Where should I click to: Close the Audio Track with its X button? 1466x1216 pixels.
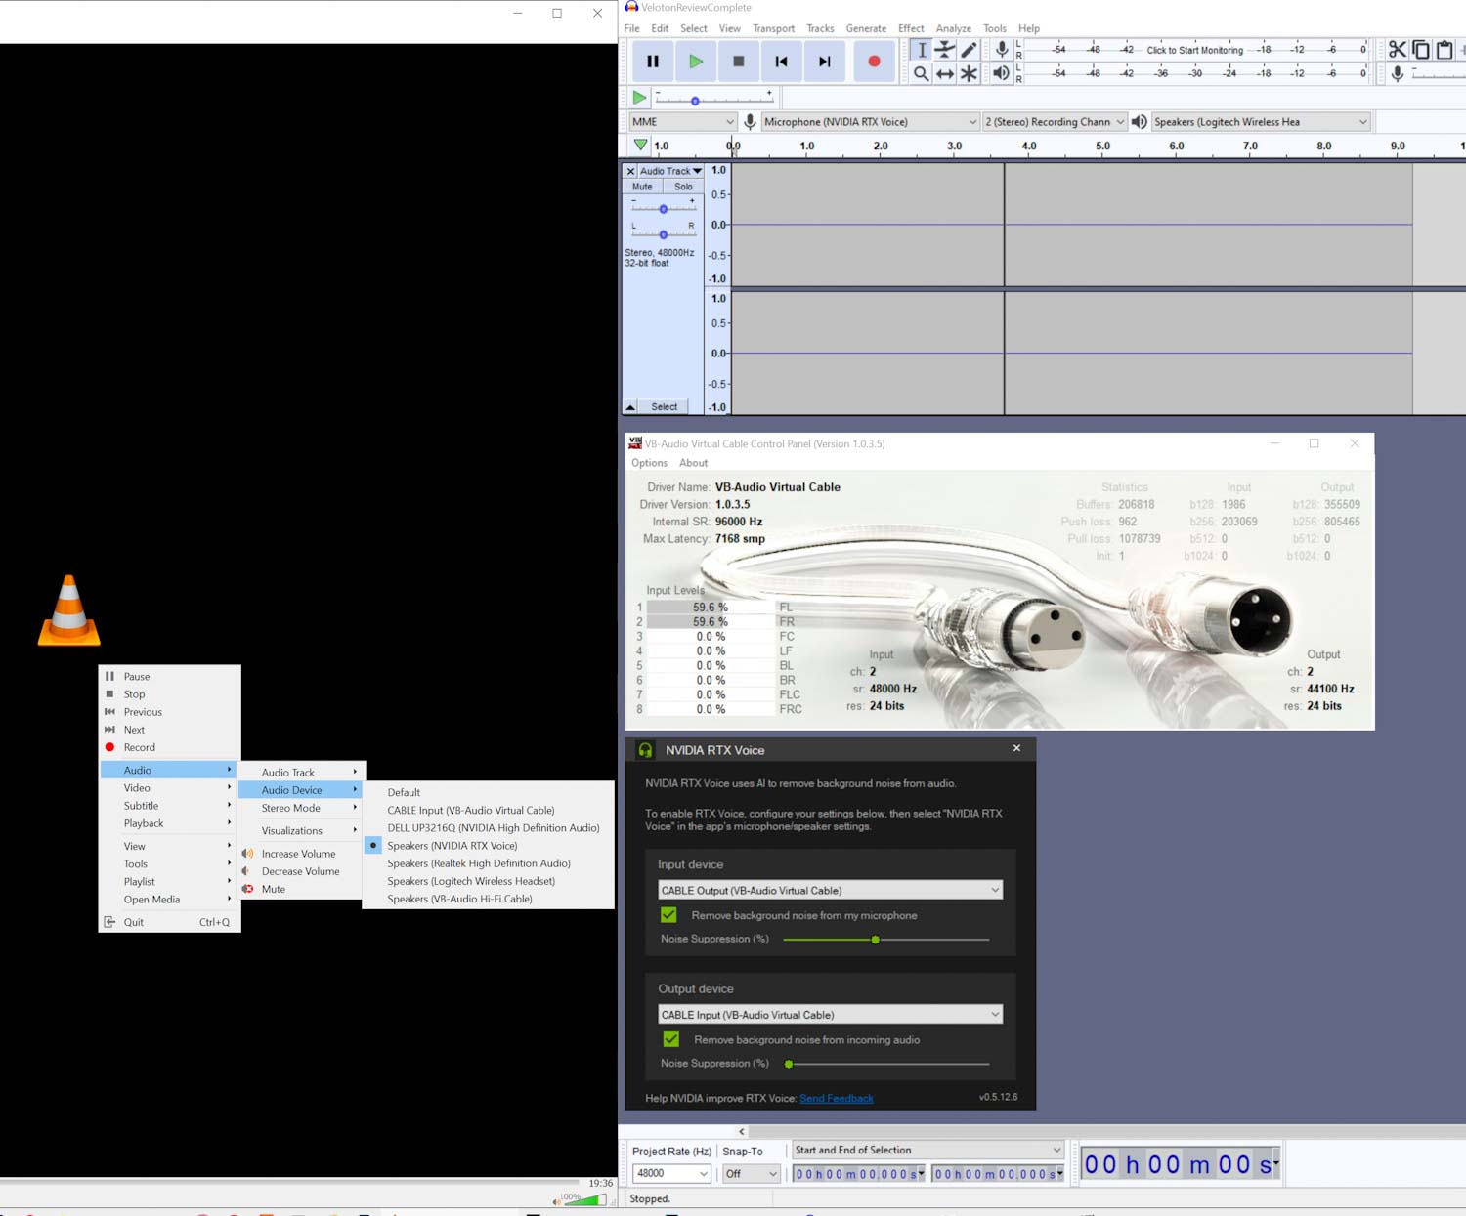pos(630,171)
